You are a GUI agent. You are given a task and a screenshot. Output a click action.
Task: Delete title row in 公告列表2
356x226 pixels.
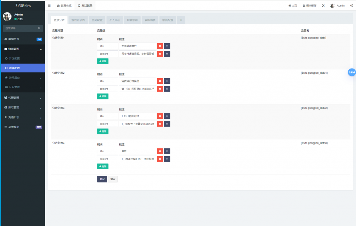tap(160, 81)
